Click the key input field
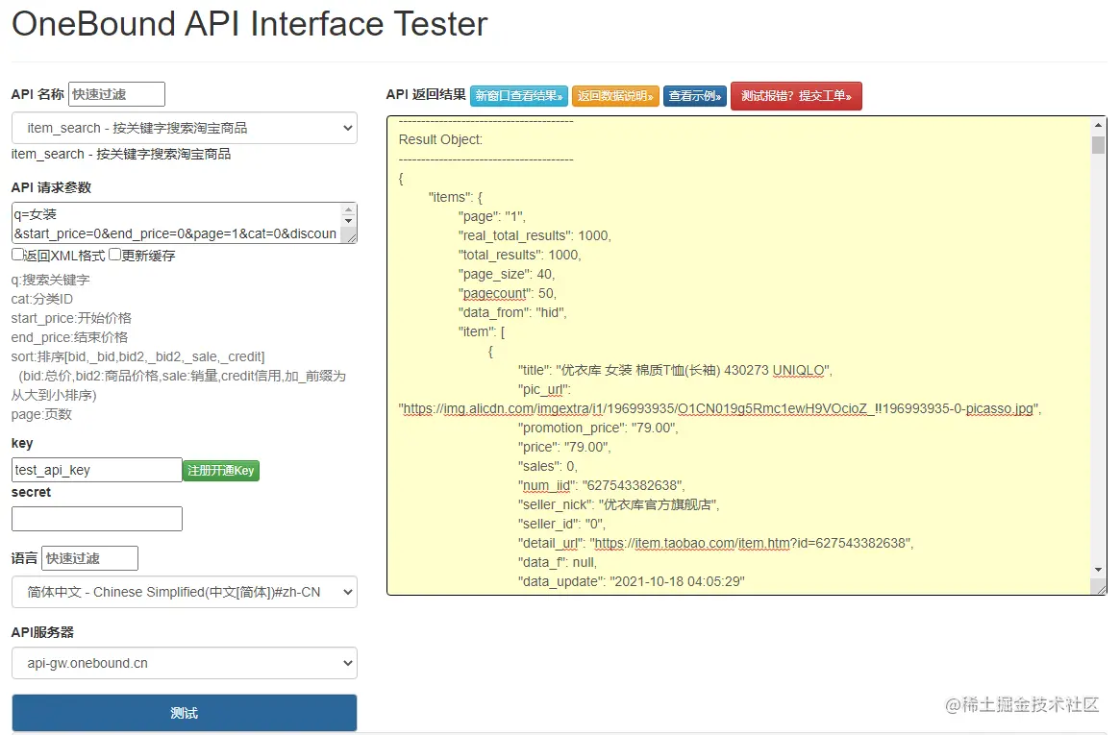This screenshot has height=735, width=1120. click(x=96, y=470)
